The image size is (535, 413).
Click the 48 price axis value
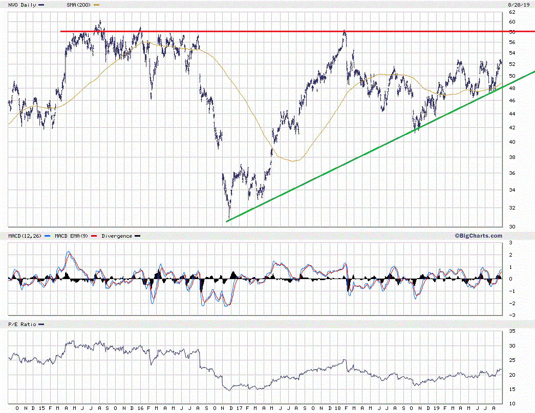(x=512, y=88)
